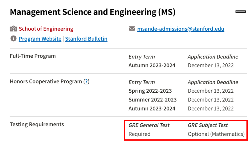Image resolution: width=252 pixels, height=144 pixels.
Task: Click Autumn 2023-2024 under Full-Time Program
Action: point(152,65)
